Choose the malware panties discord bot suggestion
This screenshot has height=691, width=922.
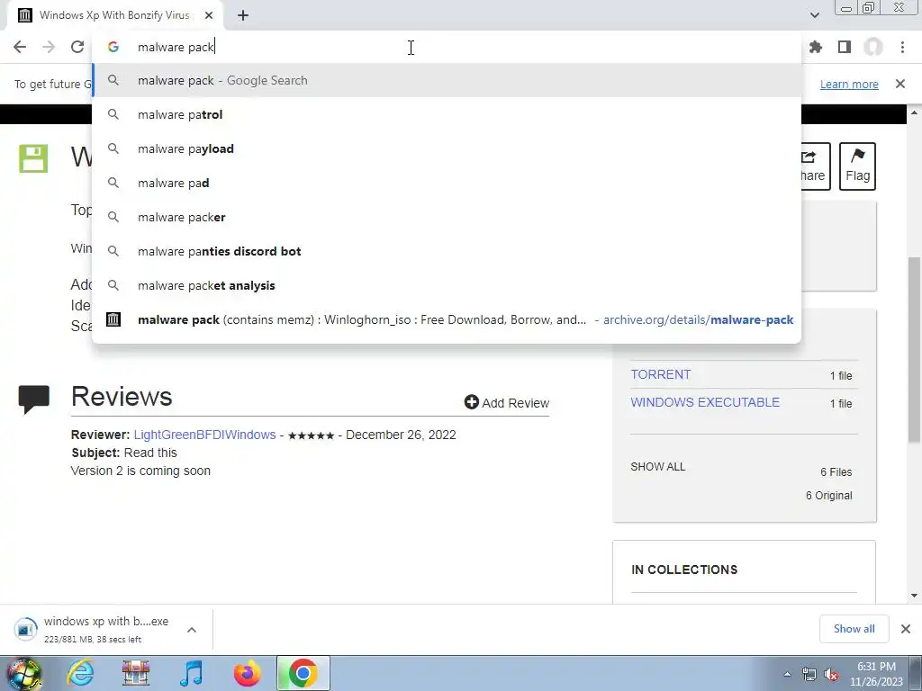coord(447,252)
